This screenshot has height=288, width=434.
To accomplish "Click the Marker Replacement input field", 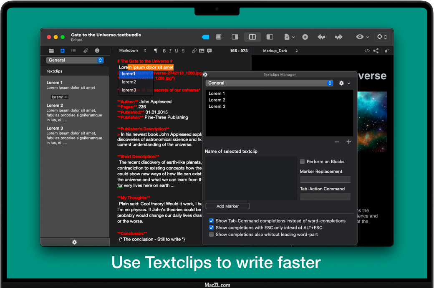I will tap(325, 179).
